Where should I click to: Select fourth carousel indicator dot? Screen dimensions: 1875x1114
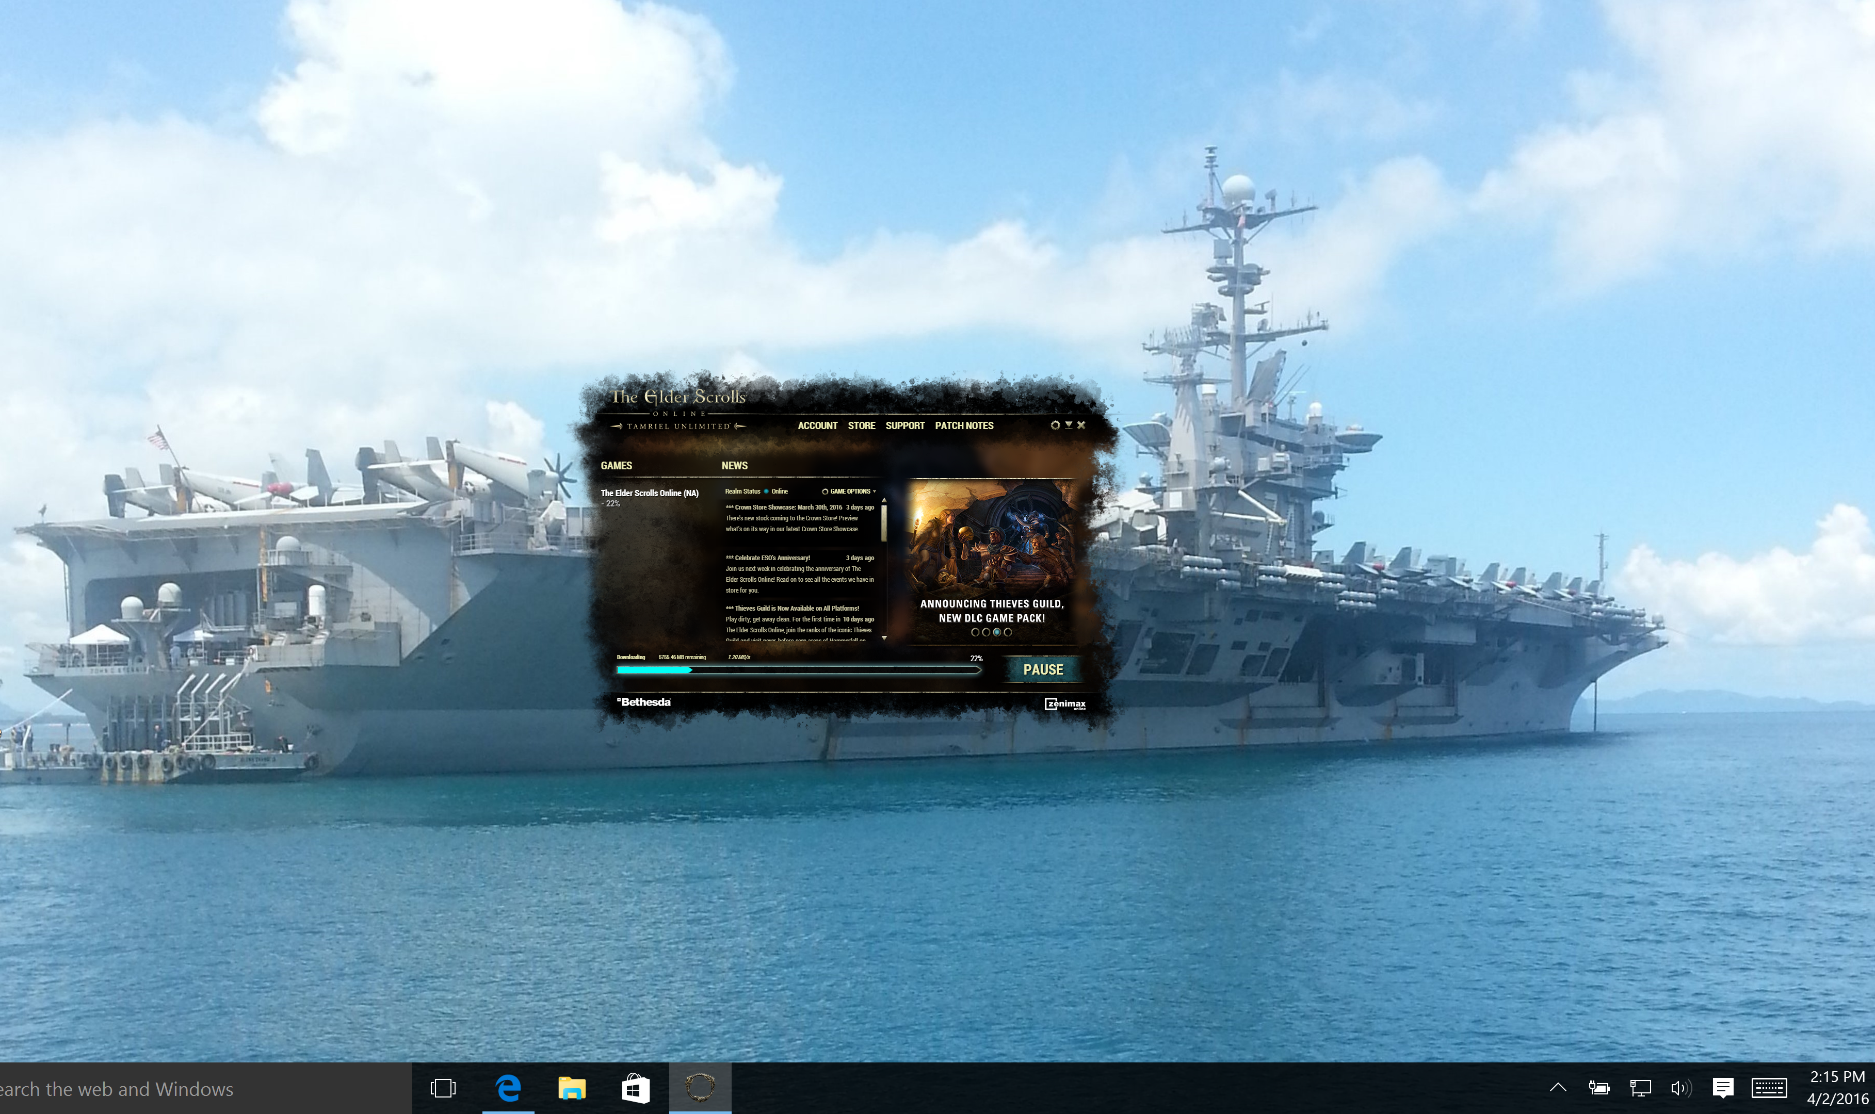click(x=1008, y=632)
